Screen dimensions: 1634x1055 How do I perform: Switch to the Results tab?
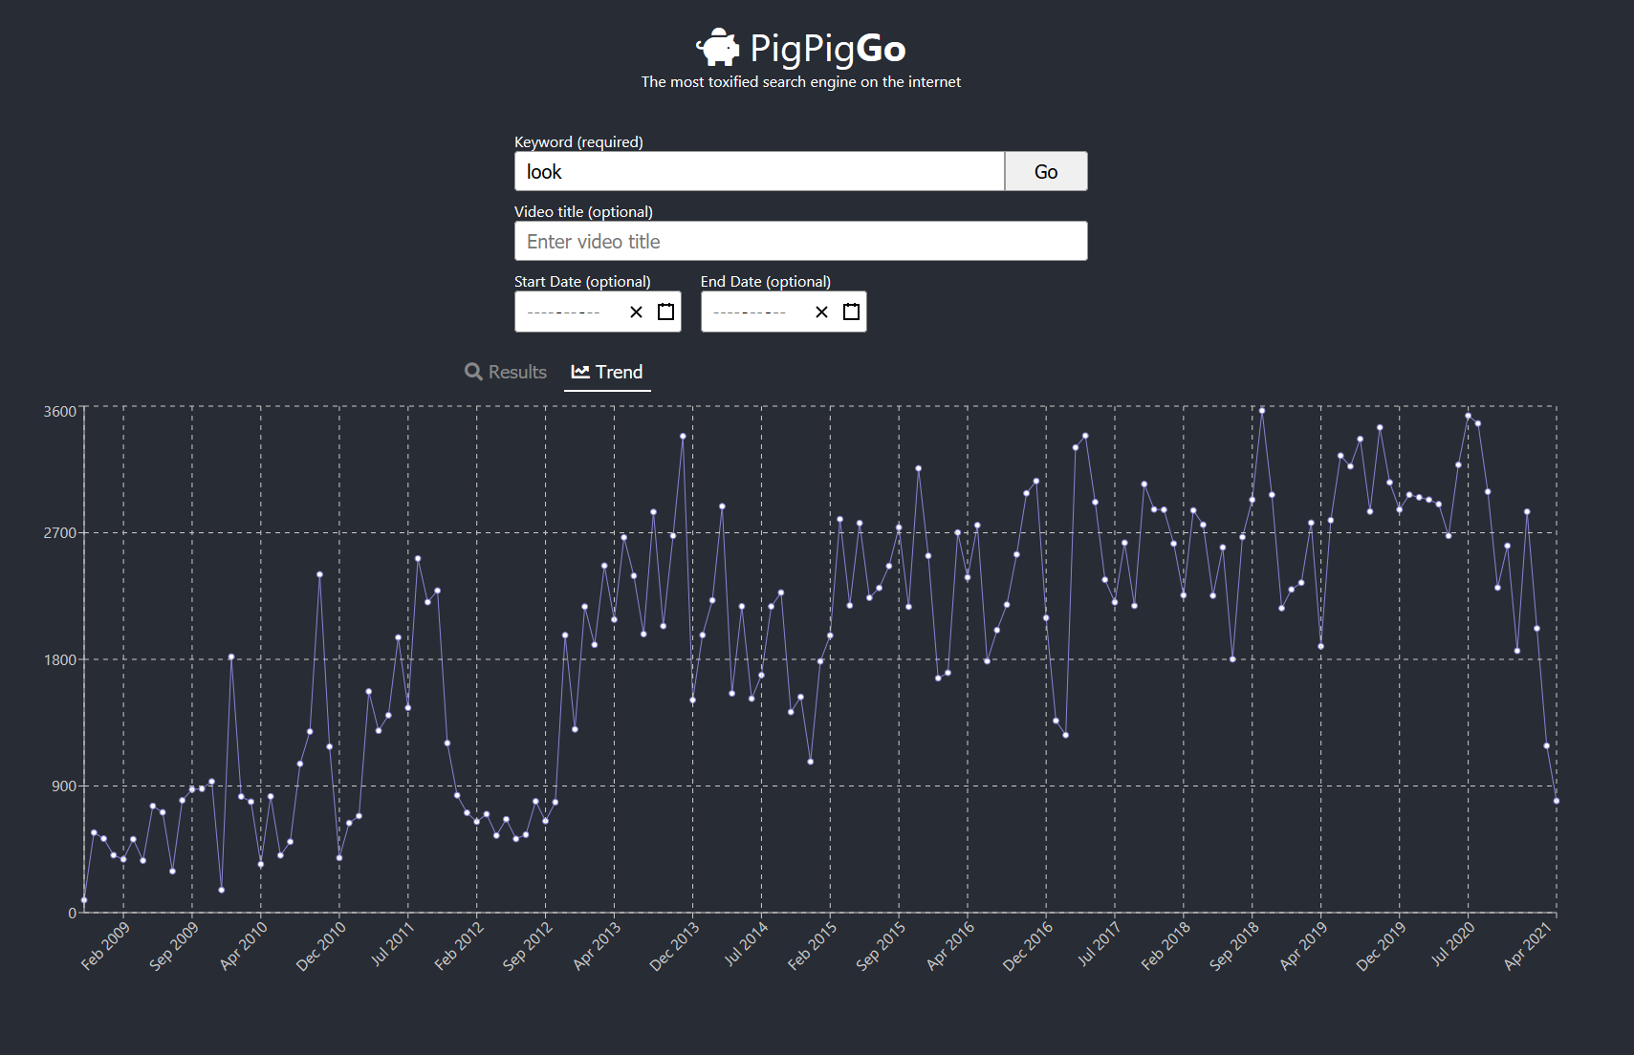[x=506, y=372]
